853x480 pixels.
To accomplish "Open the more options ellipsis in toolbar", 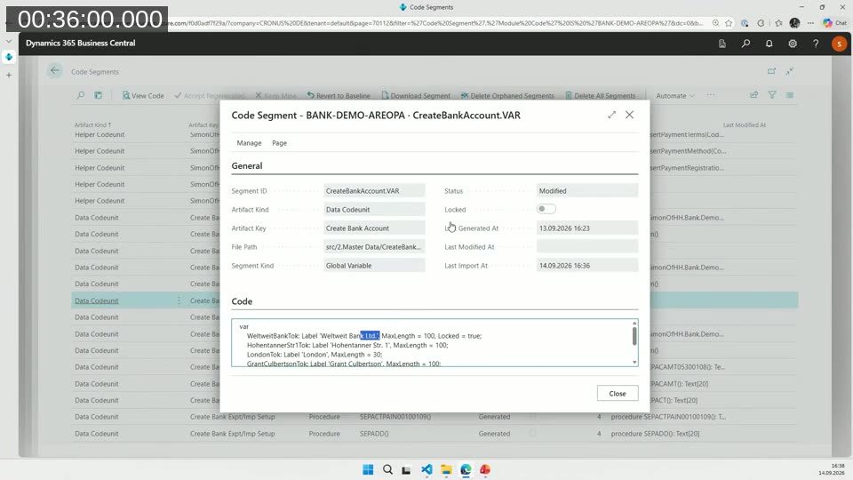I will [711, 95].
